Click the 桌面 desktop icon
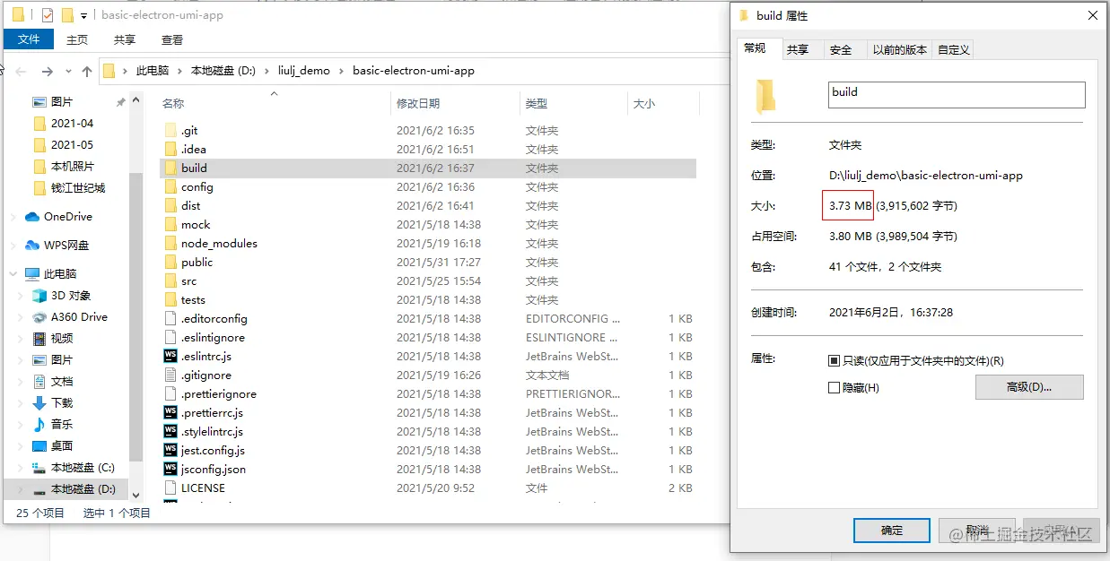1110x561 pixels. (x=39, y=446)
